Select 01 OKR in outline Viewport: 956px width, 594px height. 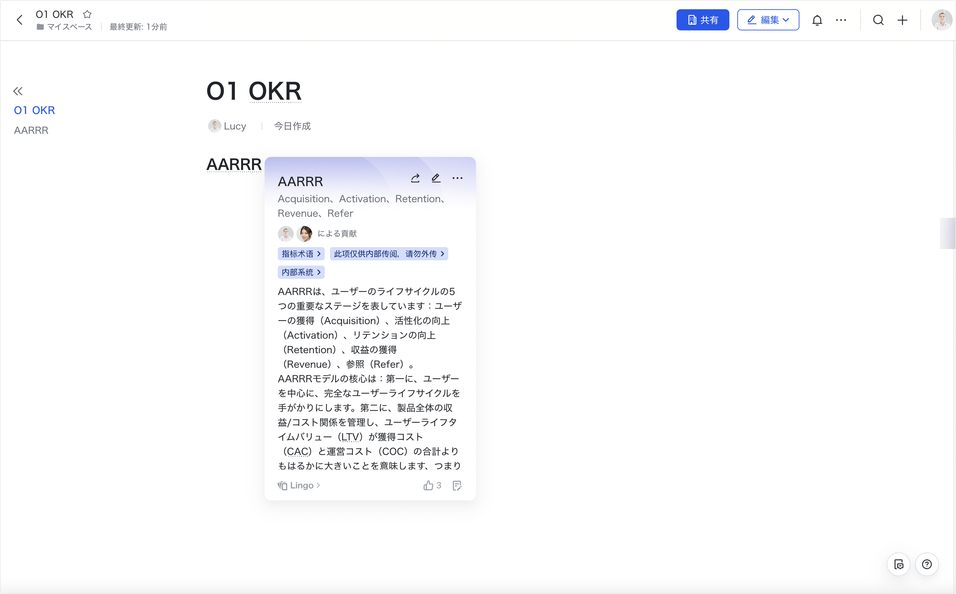35,110
